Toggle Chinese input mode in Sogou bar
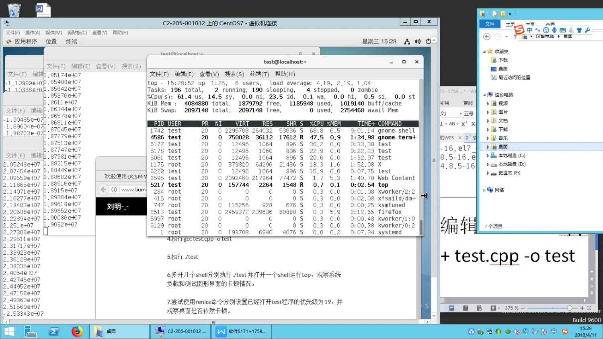 coord(529,30)
